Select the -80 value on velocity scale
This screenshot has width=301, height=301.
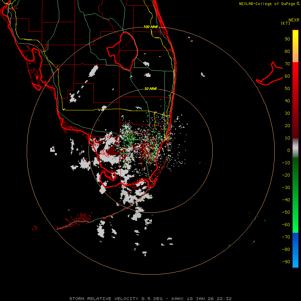[x=286, y=249]
